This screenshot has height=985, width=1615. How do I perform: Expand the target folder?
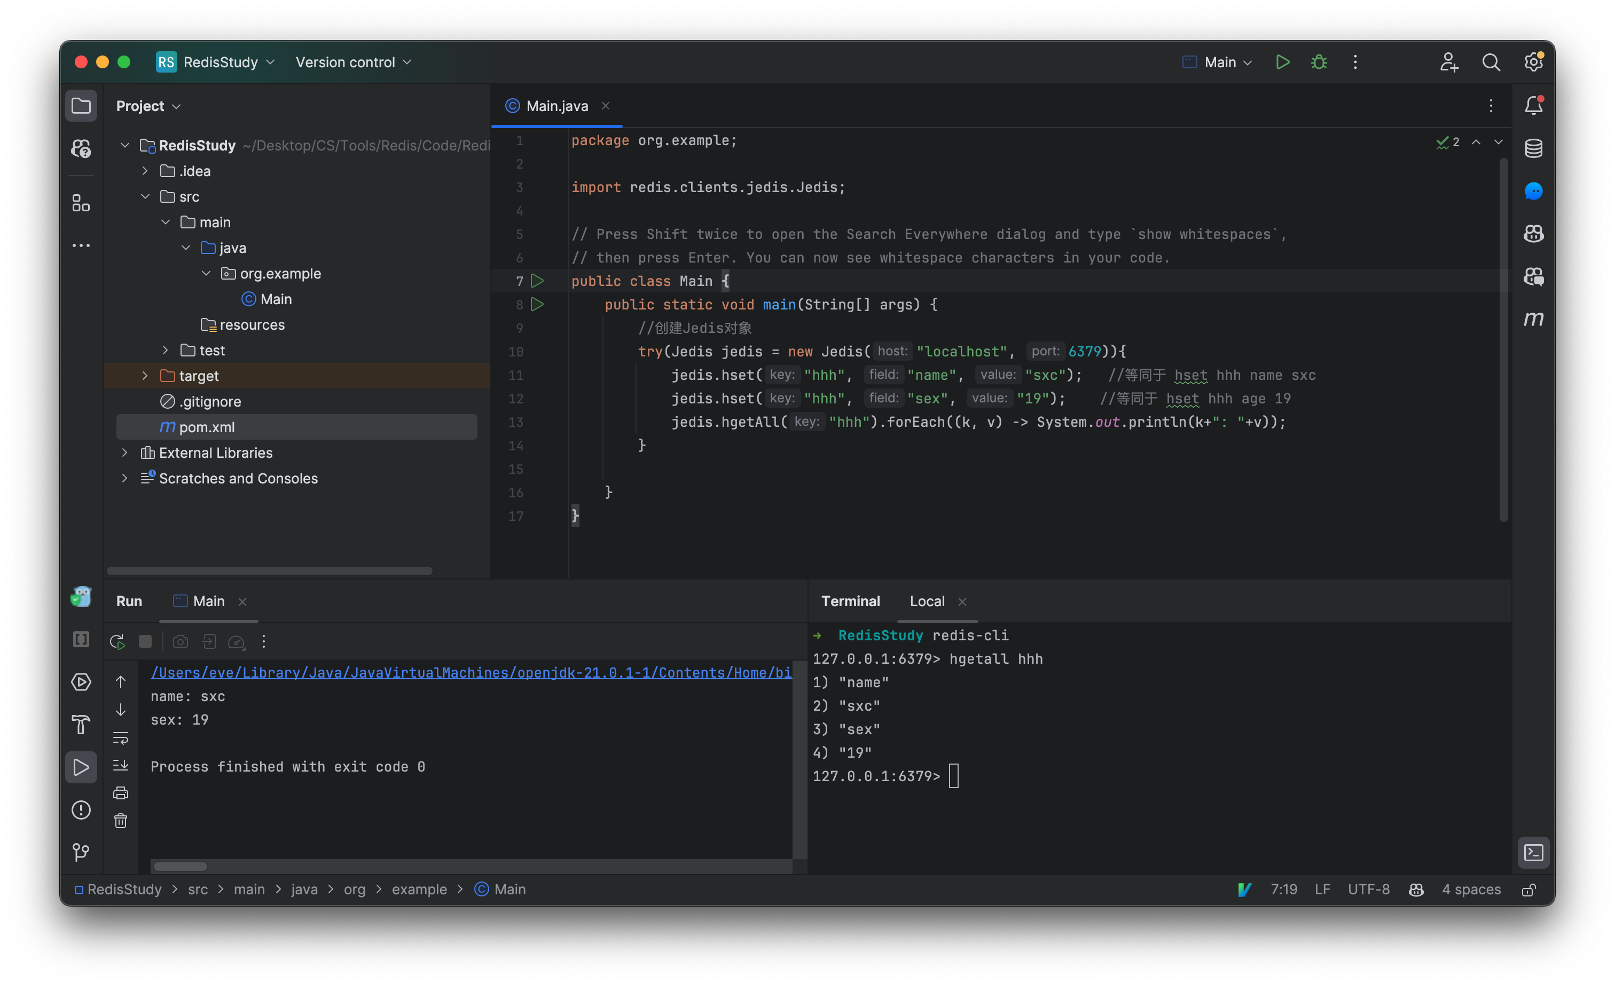point(145,376)
